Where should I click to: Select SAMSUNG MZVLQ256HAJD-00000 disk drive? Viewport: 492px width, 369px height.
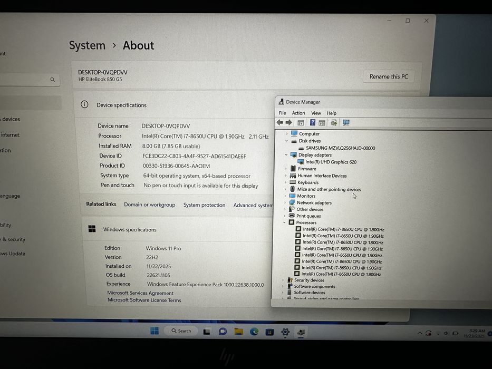tap(341, 148)
